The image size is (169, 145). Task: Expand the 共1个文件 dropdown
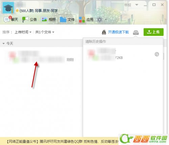pyautogui.click(x=45, y=32)
